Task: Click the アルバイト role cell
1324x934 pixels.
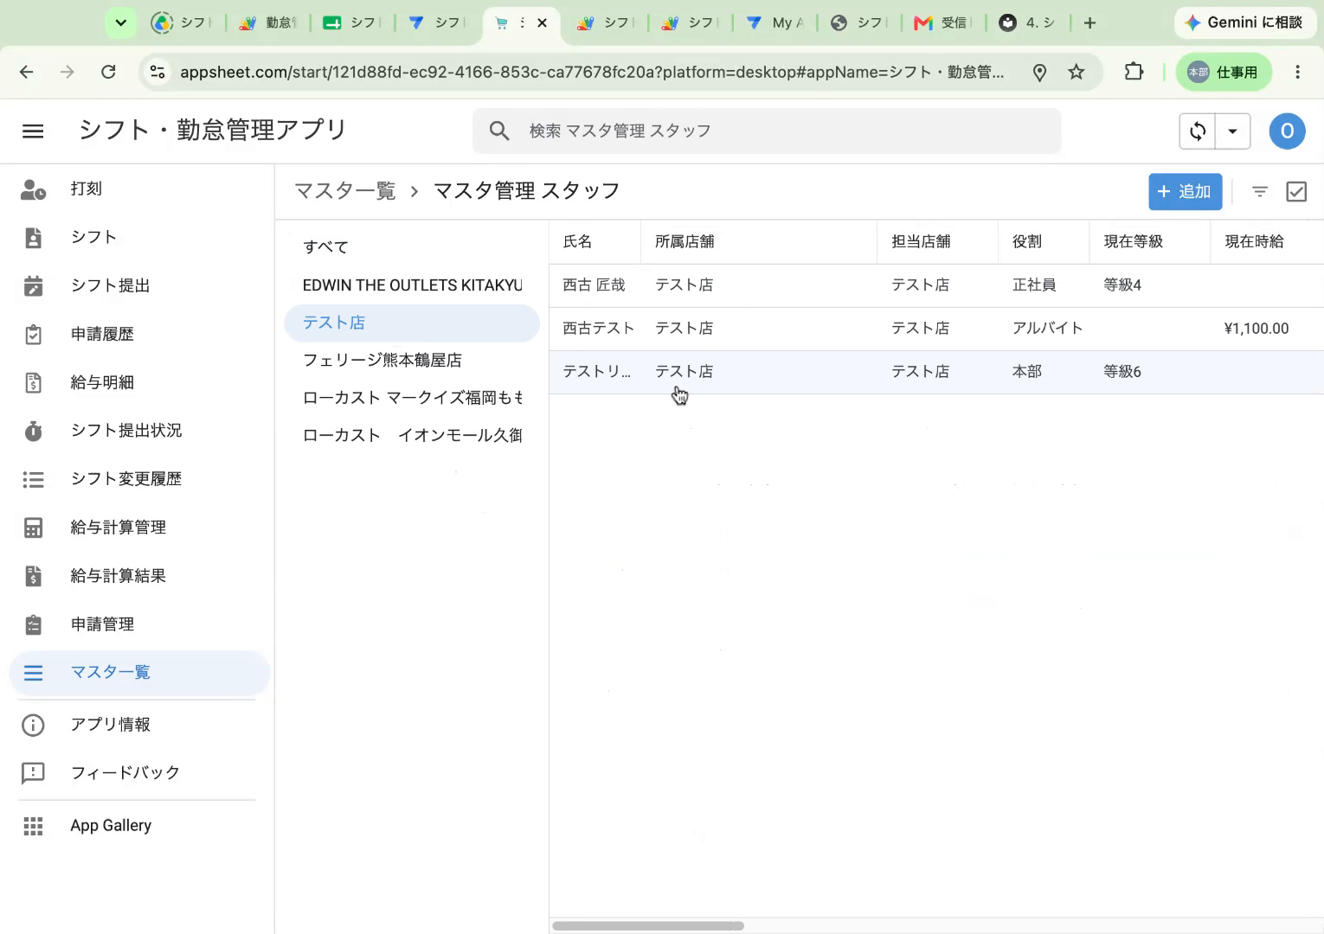Action: click(1047, 329)
